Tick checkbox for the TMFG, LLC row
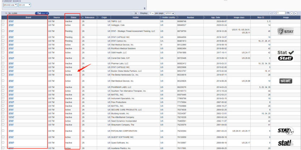This screenshot has width=301, height=150. (x=3, y=21)
